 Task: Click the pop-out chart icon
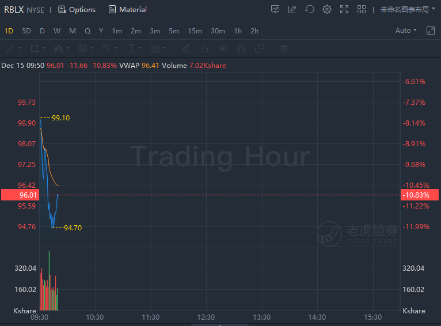[x=431, y=31]
